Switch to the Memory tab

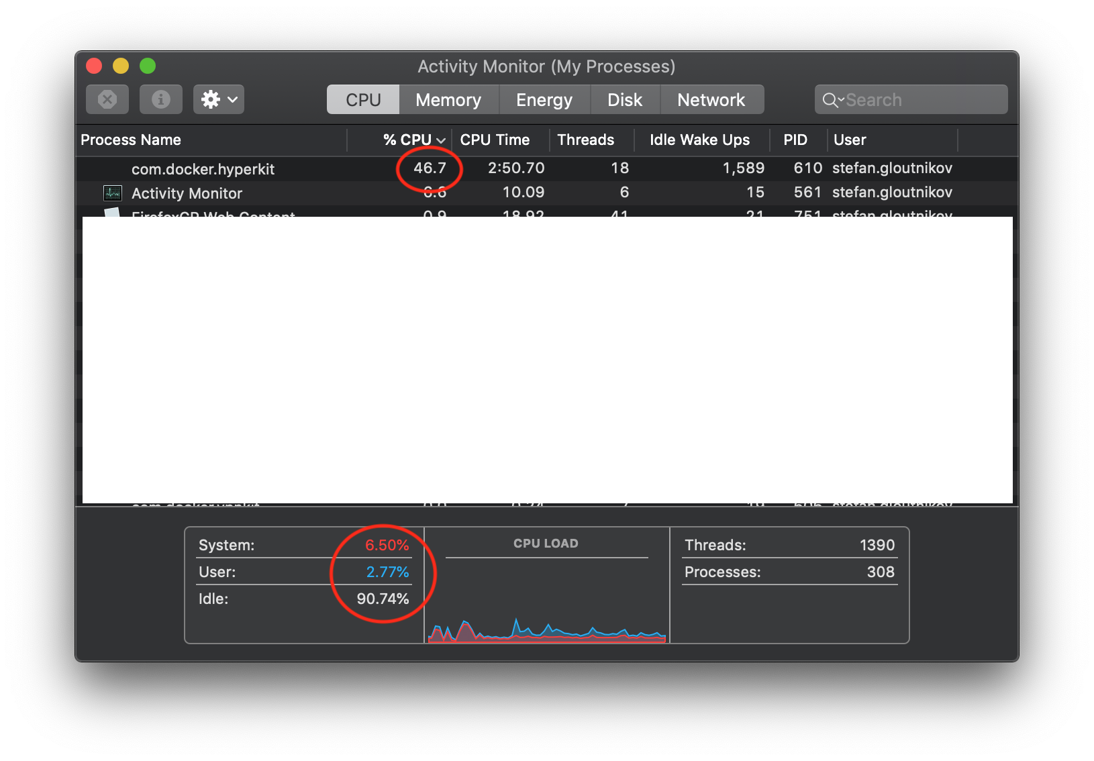click(x=448, y=99)
